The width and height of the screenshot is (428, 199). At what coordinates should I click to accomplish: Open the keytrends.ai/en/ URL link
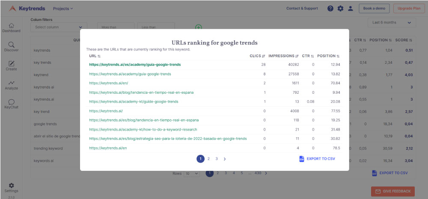[108, 83]
